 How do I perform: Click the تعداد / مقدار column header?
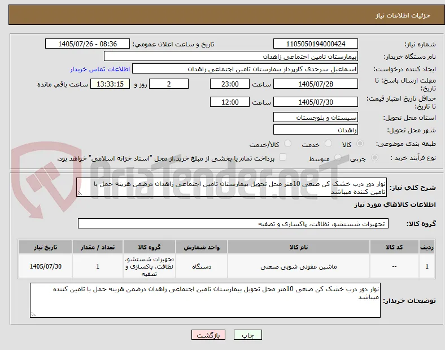(x=98, y=247)
